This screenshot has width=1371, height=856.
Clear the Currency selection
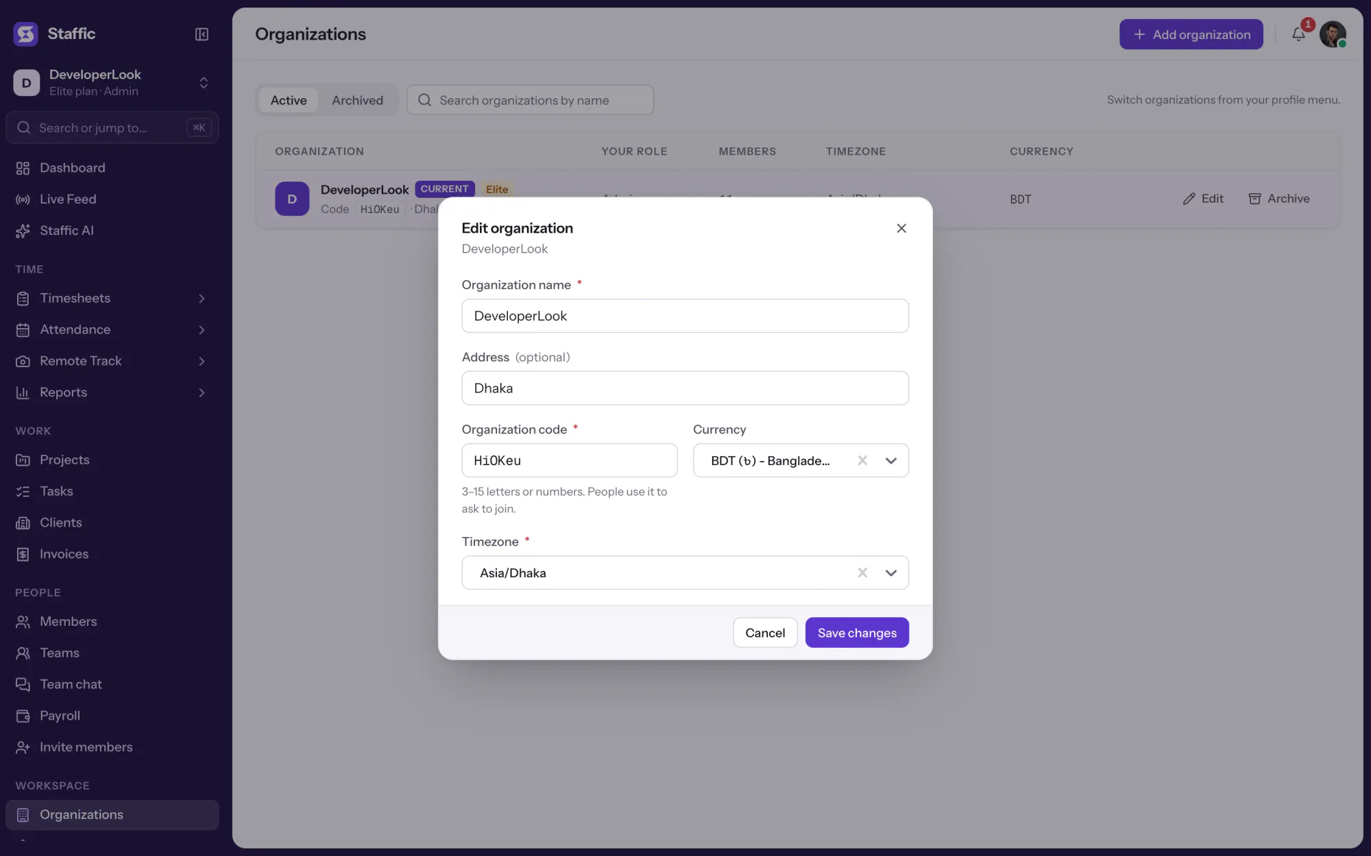pos(862,461)
